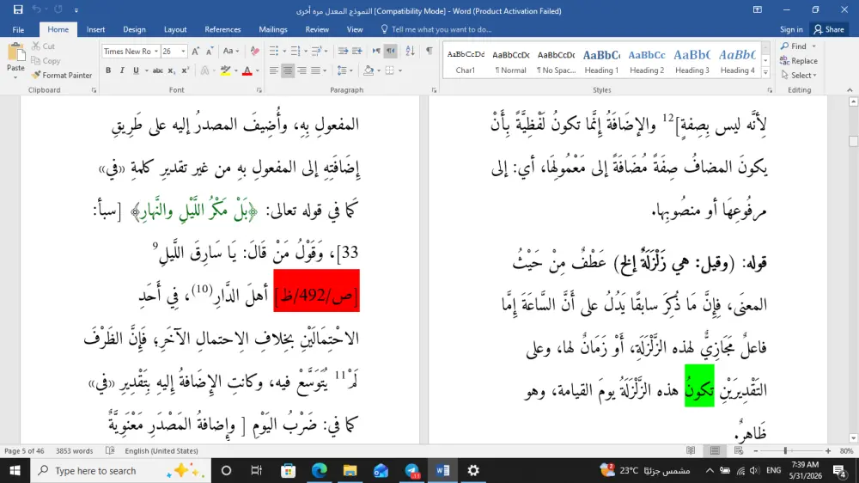859x483 pixels.
Task: Click the Format Painter brush
Action: [x=62, y=75]
